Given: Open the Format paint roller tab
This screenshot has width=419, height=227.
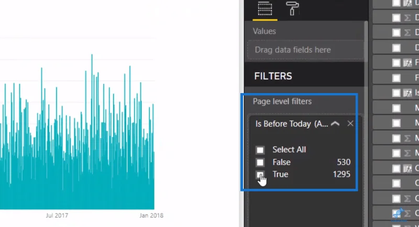Looking at the screenshot, I should [x=292, y=8].
